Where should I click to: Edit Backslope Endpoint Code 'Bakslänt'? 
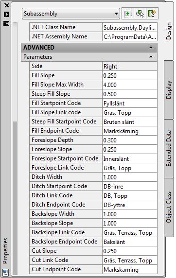click(130, 242)
